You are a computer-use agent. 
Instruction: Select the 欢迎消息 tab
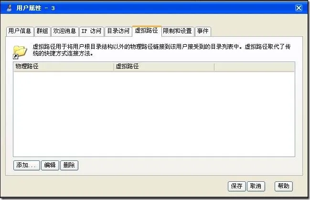(65, 31)
